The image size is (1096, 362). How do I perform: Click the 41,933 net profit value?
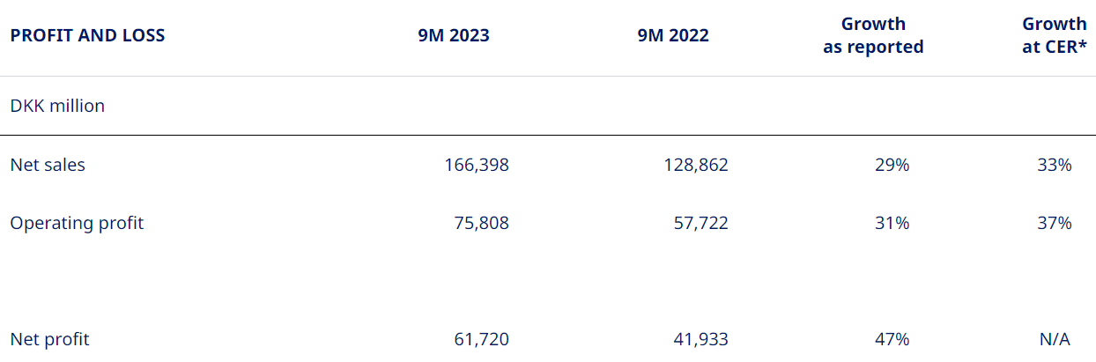701,339
